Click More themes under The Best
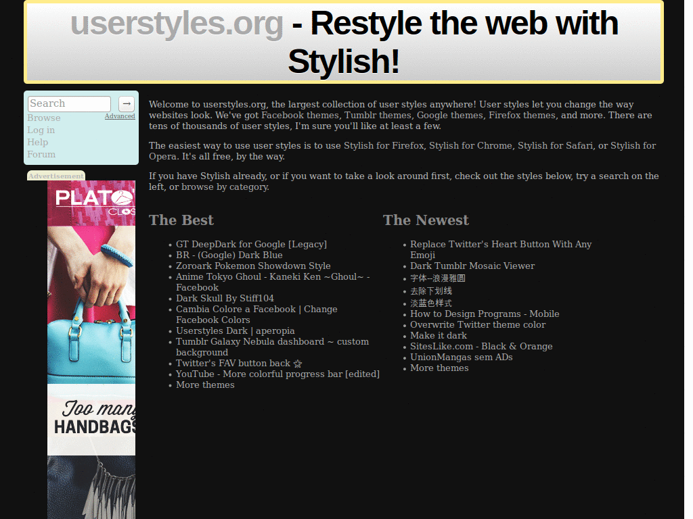Image resolution: width=693 pixels, height=519 pixels. [205, 385]
